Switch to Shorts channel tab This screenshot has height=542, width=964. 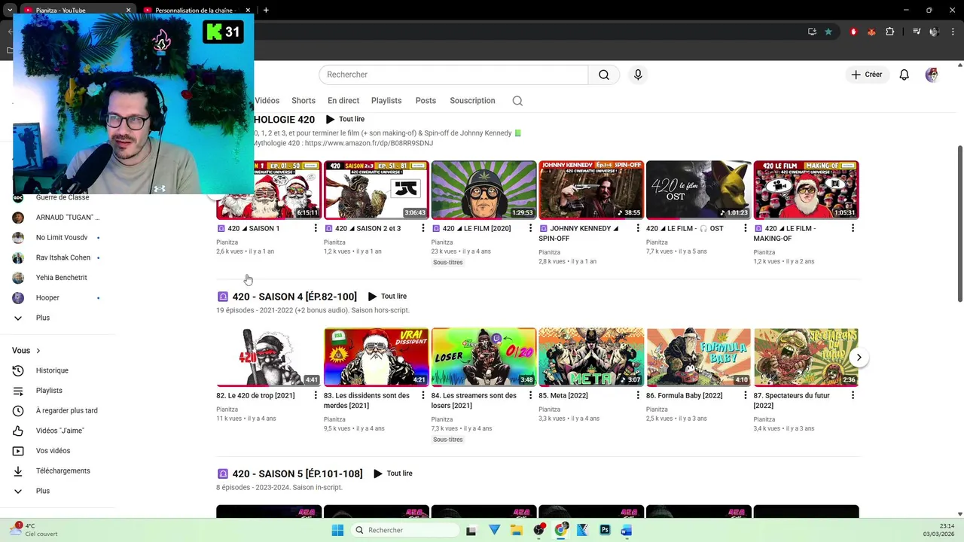304,101
